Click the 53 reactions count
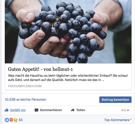 [21, 120]
